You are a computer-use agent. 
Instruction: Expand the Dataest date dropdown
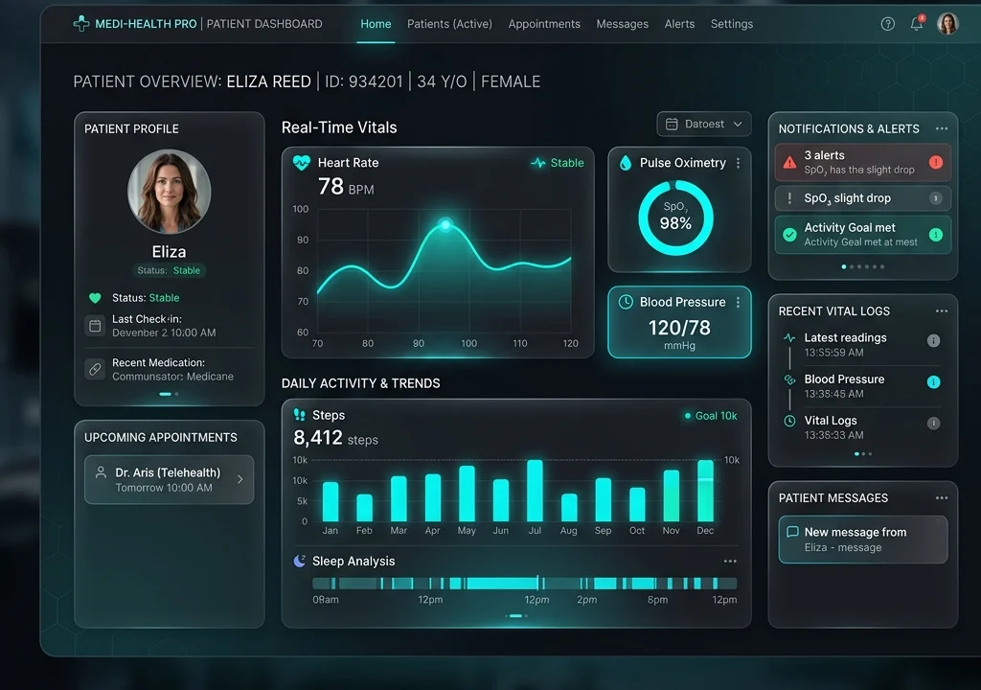pos(704,124)
